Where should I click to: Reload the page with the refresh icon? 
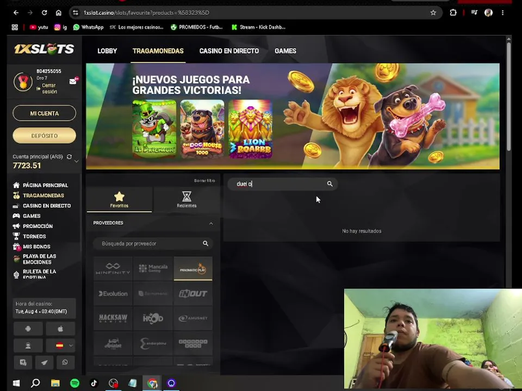[x=44, y=12]
